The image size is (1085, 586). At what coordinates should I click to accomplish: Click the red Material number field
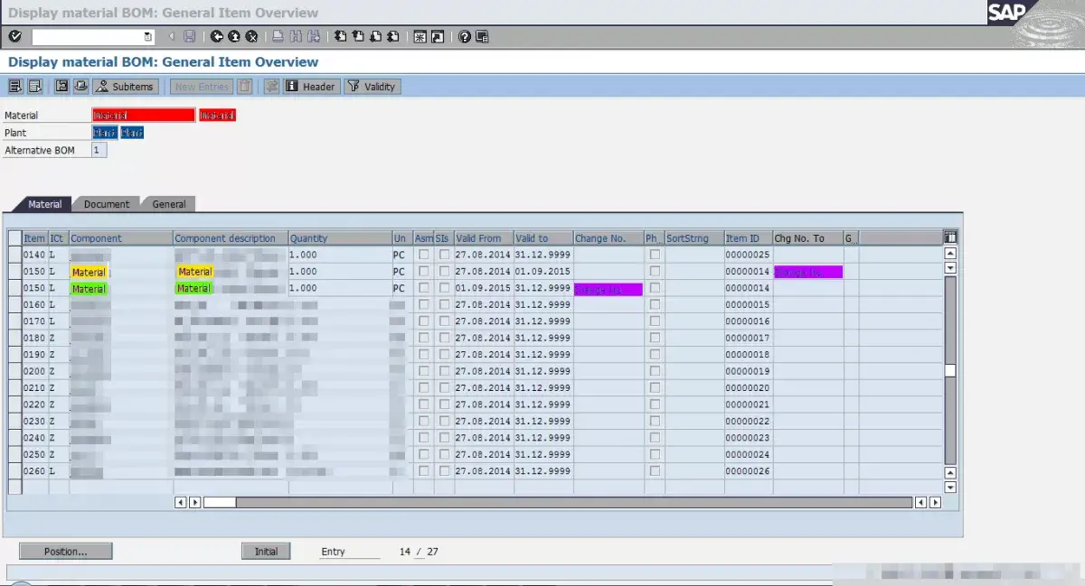pyautogui.click(x=144, y=116)
